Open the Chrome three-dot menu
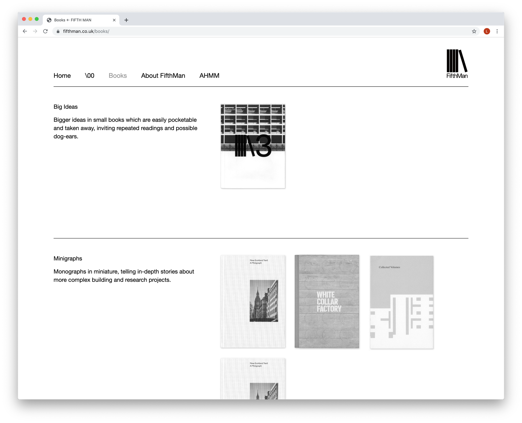This screenshot has height=423, width=522. [x=497, y=31]
